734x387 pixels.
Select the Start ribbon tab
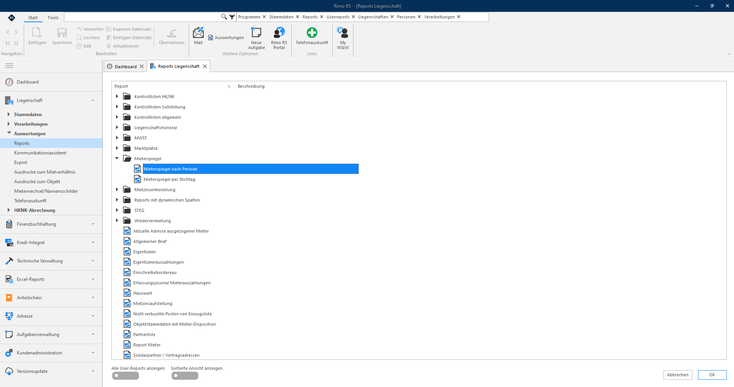click(33, 18)
